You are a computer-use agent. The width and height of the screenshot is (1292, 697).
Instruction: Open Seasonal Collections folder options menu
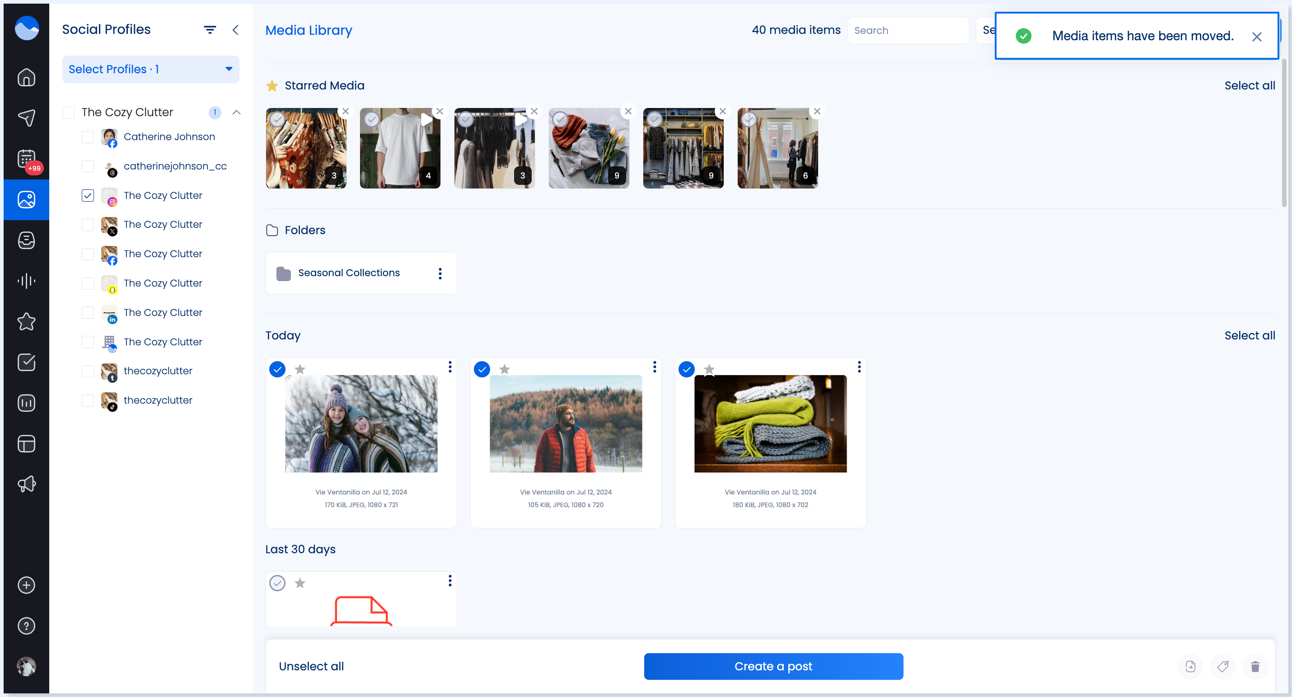click(440, 273)
